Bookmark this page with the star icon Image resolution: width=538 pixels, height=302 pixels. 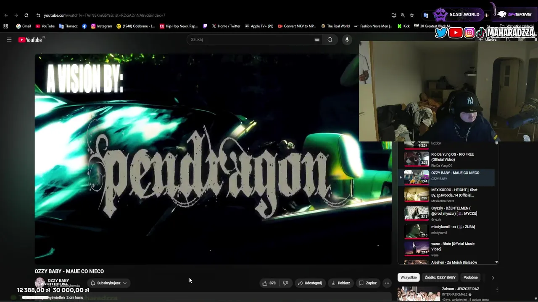tap(412, 15)
